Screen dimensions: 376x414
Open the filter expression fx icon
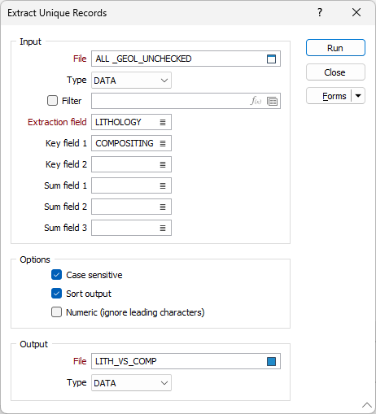click(256, 101)
